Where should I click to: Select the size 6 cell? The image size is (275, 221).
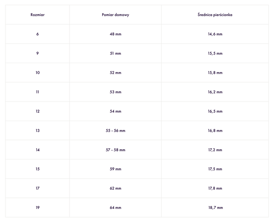(x=37, y=34)
